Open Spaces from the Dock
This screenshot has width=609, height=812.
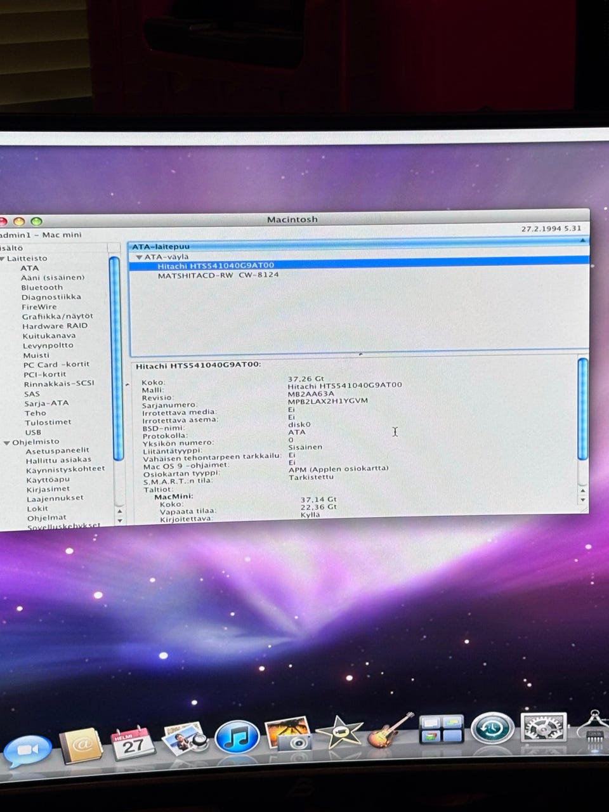pos(442,728)
